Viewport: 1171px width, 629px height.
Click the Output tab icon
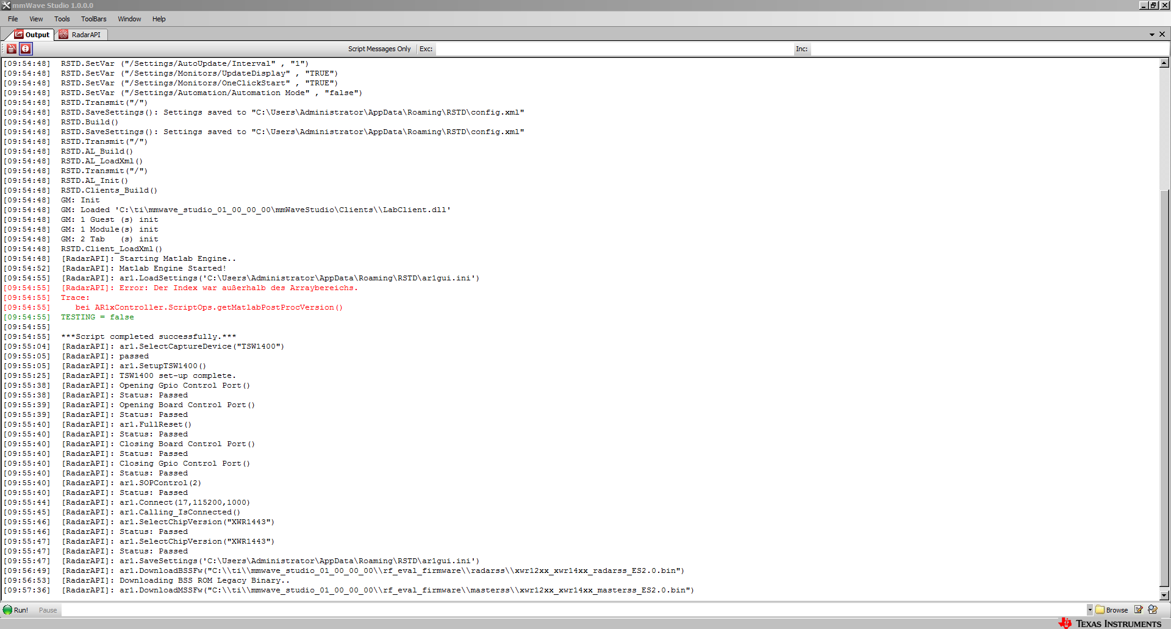[x=19, y=35]
